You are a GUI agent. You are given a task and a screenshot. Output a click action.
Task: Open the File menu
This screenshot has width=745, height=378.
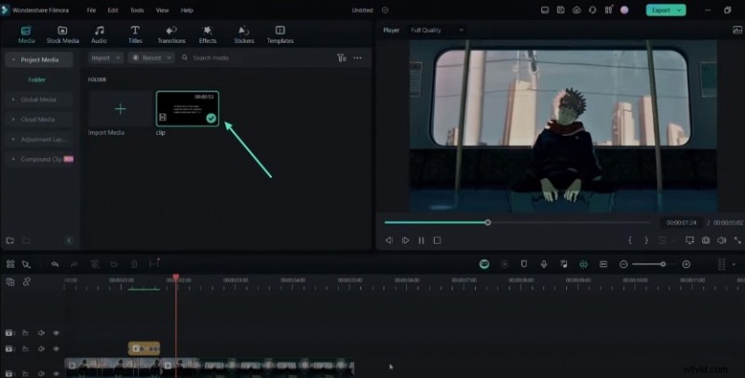coord(91,10)
